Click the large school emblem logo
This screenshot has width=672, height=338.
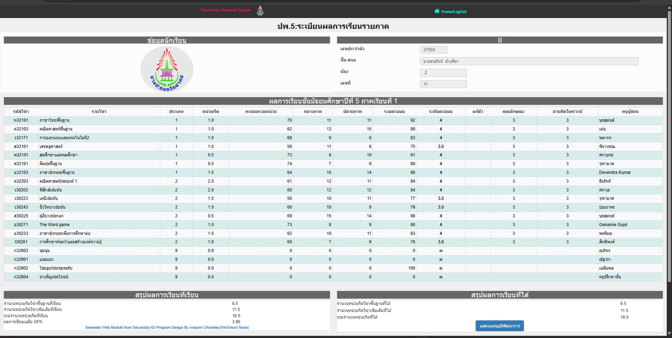pyautogui.click(x=167, y=69)
